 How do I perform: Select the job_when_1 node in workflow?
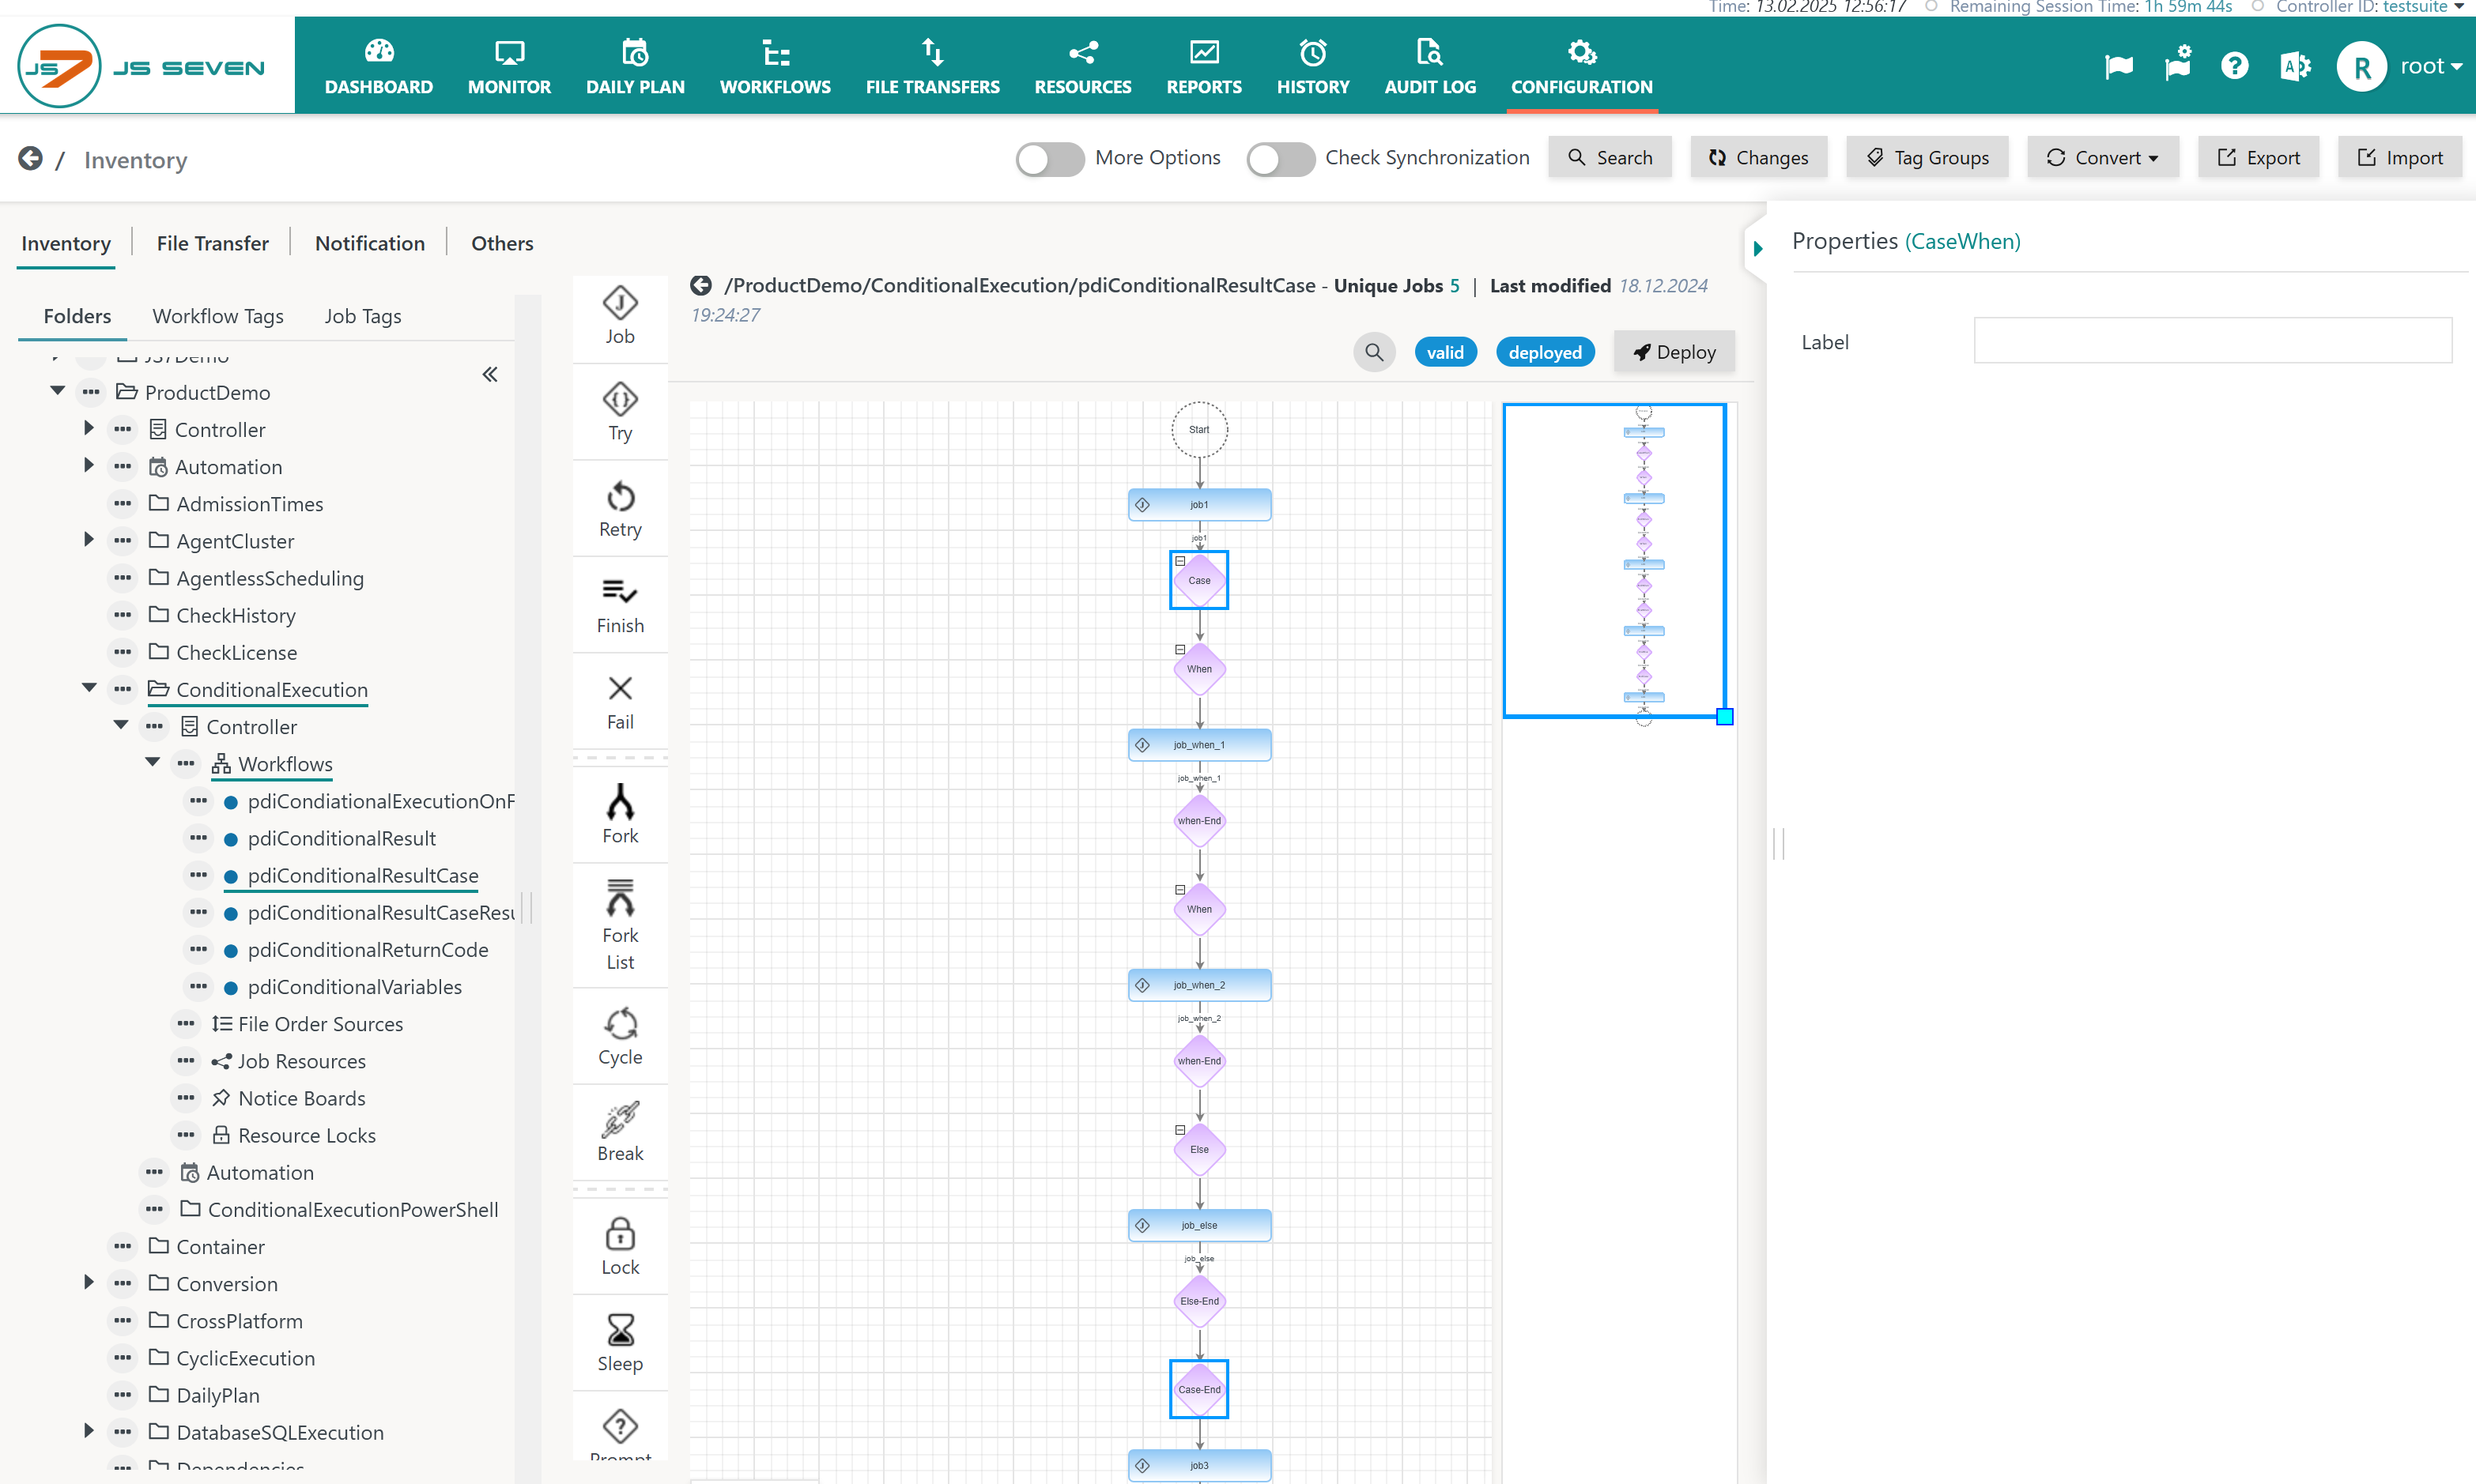[x=1198, y=745]
